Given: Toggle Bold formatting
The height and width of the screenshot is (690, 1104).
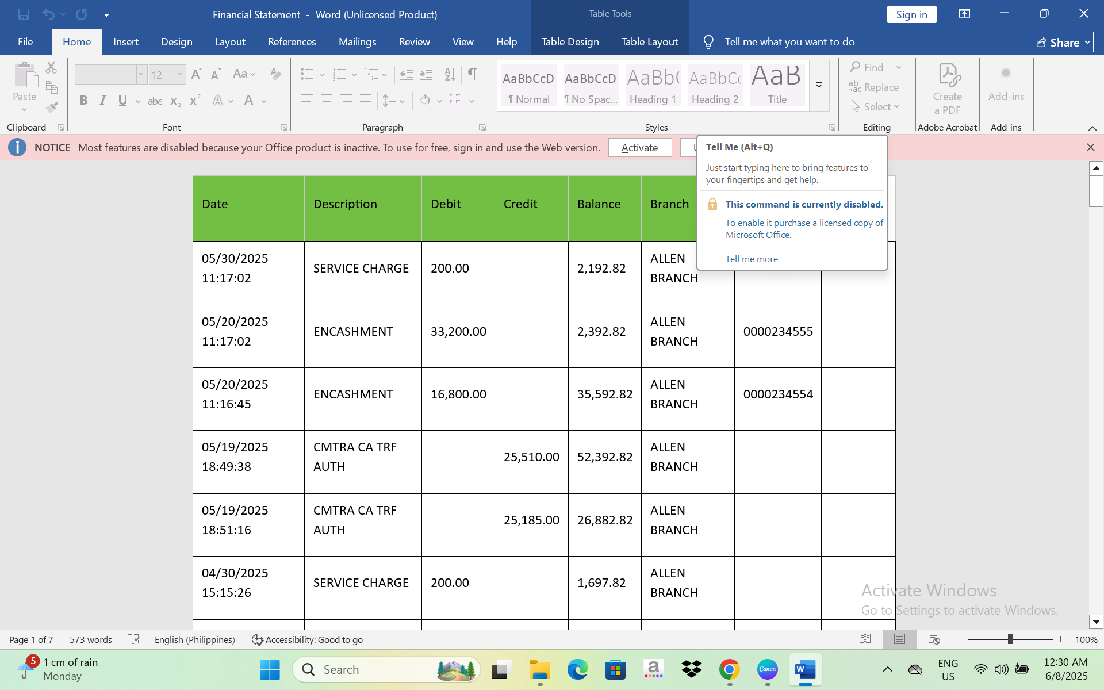Looking at the screenshot, I should 84,101.
